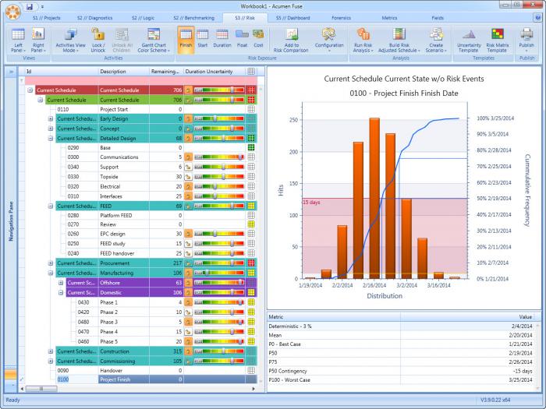Open the Risk Matrix Template
The height and width of the screenshot is (409, 546).
pyautogui.click(x=498, y=40)
